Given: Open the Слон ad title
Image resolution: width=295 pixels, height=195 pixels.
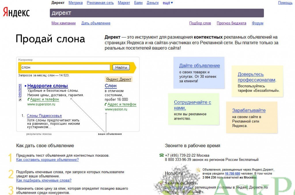Looking at the screenshot, I should [x=111, y=86].
